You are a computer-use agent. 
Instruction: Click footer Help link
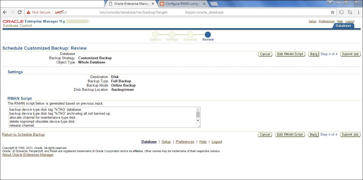[203, 142]
